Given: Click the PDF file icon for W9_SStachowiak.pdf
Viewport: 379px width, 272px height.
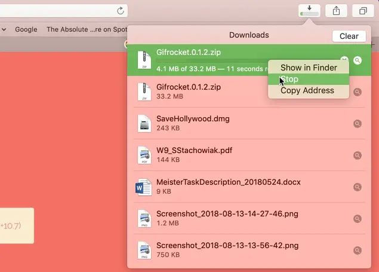Looking at the screenshot, I should coord(144,155).
